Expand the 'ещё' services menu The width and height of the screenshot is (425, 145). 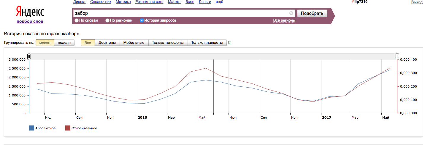tap(219, 2)
